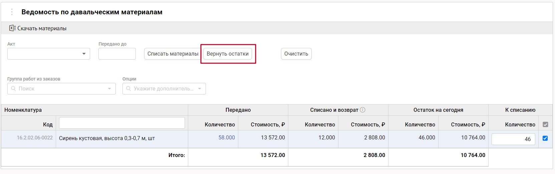Image resolution: width=555 pixels, height=174 pixels.
Task: Toggle the select-all checkbox in table header
Action: 545,124
